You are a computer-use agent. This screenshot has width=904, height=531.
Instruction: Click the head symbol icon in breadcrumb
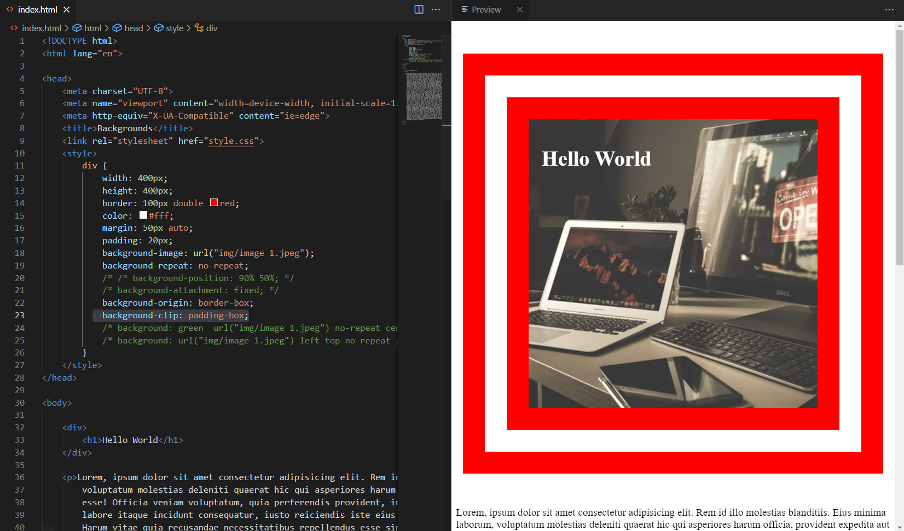tap(118, 28)
